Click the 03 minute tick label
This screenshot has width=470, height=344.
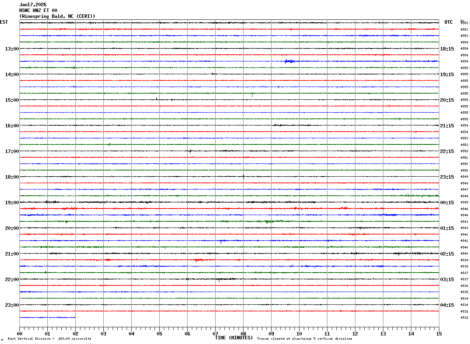coord(103,334)
